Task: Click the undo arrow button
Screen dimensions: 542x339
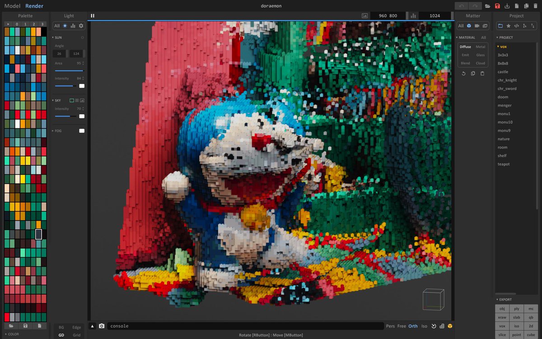Action: click(461, 6)
